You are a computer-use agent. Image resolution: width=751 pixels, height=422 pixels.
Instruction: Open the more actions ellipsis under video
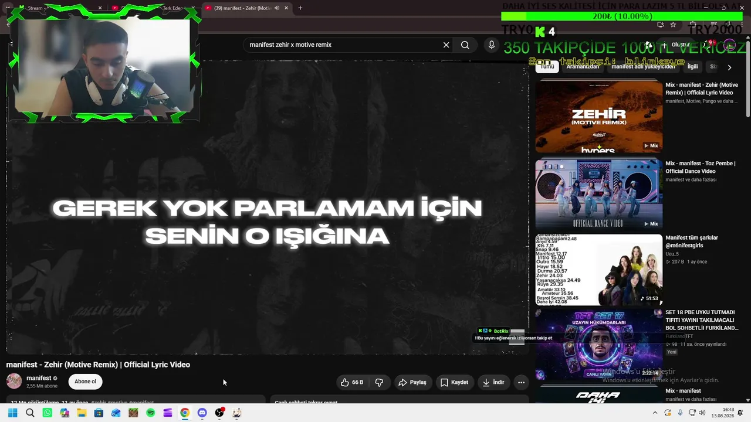point(521,382)
